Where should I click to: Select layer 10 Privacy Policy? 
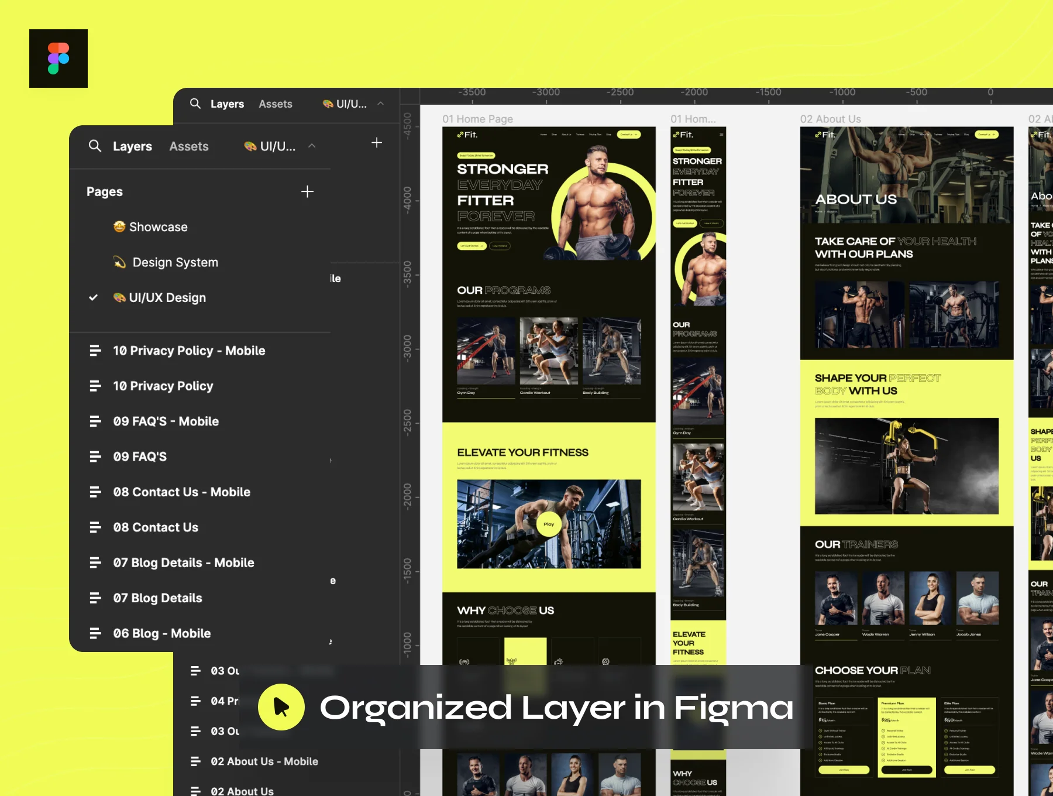coord(163,386)
